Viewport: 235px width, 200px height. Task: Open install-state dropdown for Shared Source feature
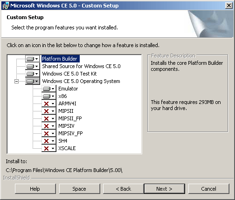point(33,66)
